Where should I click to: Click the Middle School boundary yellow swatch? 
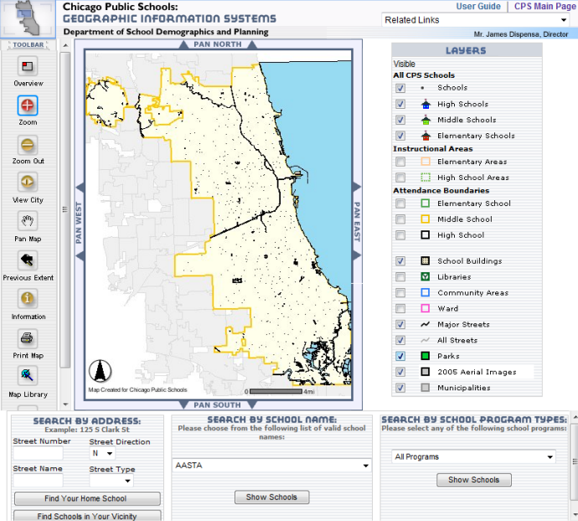[426, 219]
